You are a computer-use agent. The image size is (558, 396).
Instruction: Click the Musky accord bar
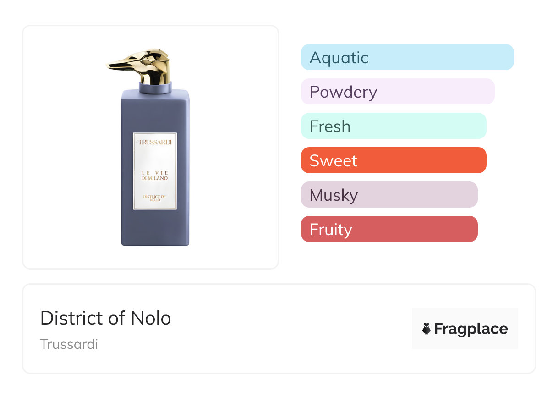click(x=389, y=195)
